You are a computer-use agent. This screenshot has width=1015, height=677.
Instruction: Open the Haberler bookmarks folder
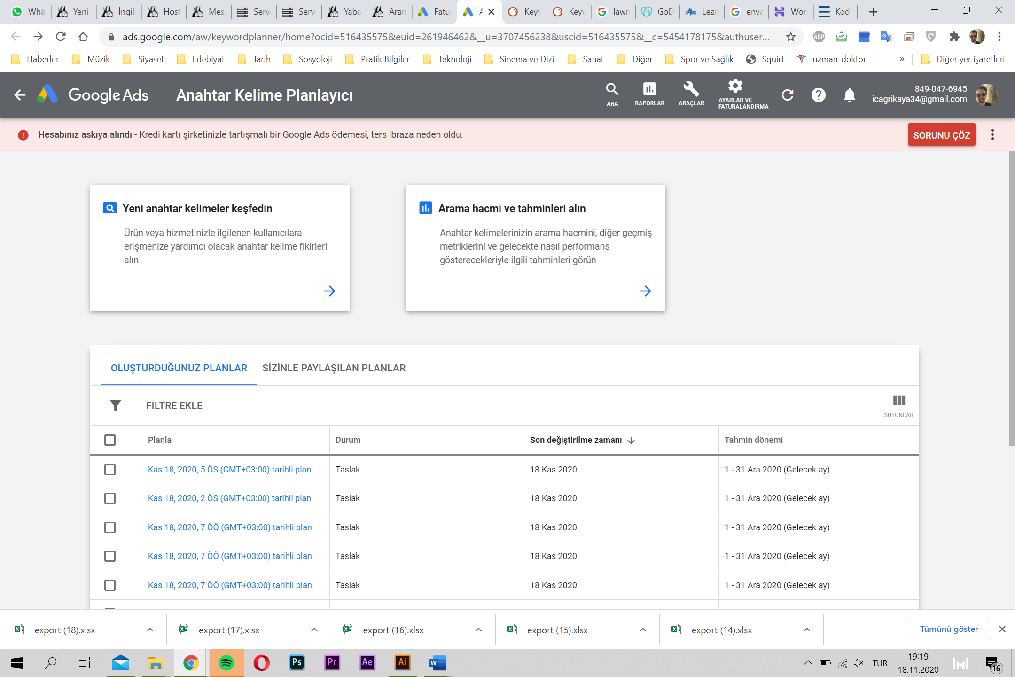35,59
